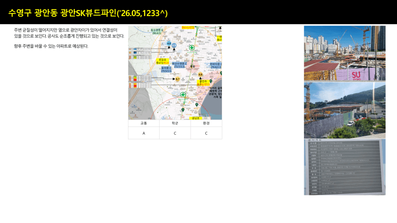
Task: Open the photo of the construction overview signboard
Action: (x=345, y=167)
